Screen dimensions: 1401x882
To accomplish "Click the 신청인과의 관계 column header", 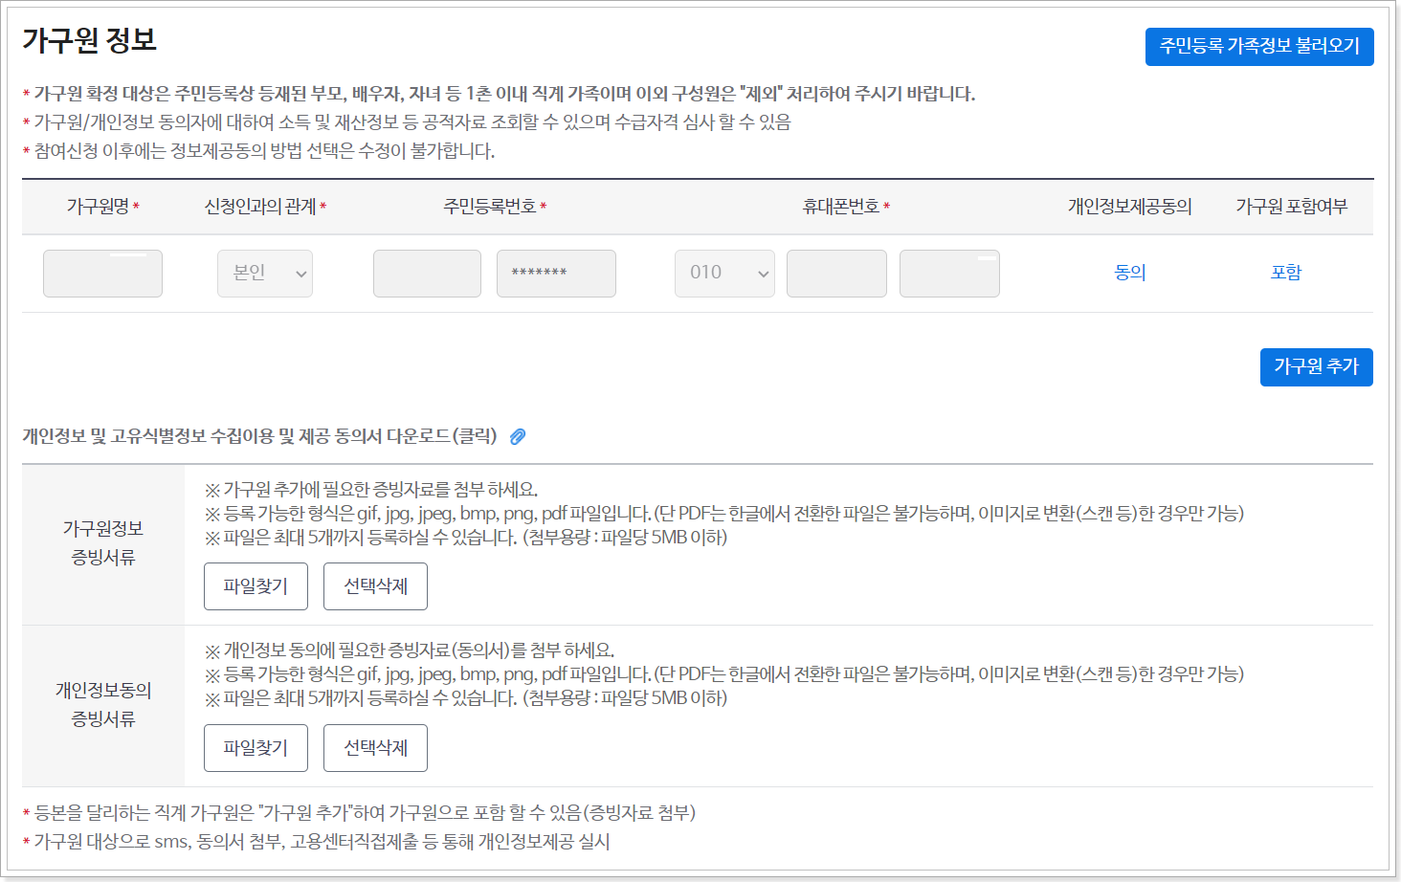I will click(260, 207).
